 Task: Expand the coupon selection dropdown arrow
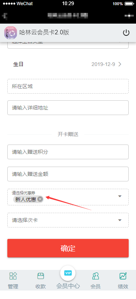[x=120, y=196]
